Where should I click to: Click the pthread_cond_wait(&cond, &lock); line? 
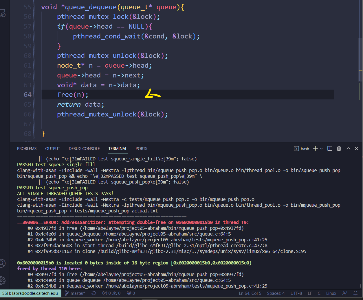pyautogui.click(x=136, y=36)
